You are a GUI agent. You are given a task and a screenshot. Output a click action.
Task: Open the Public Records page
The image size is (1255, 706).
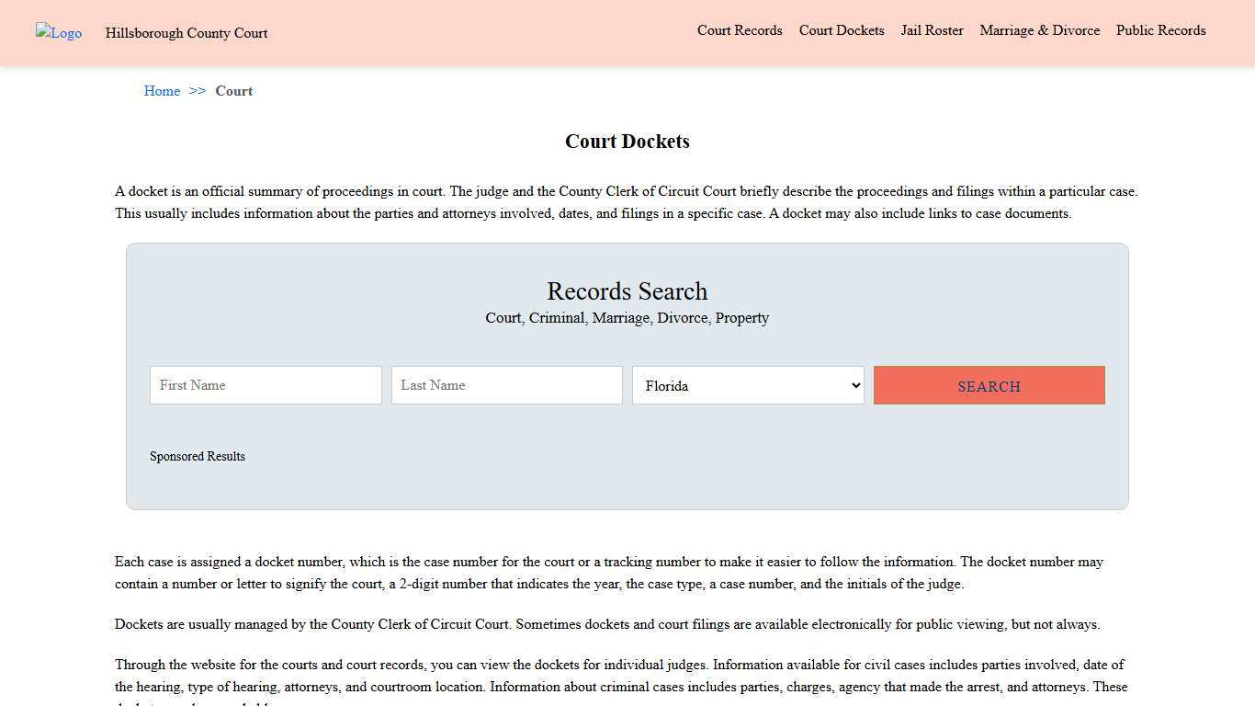click(x=1160, y=30)
